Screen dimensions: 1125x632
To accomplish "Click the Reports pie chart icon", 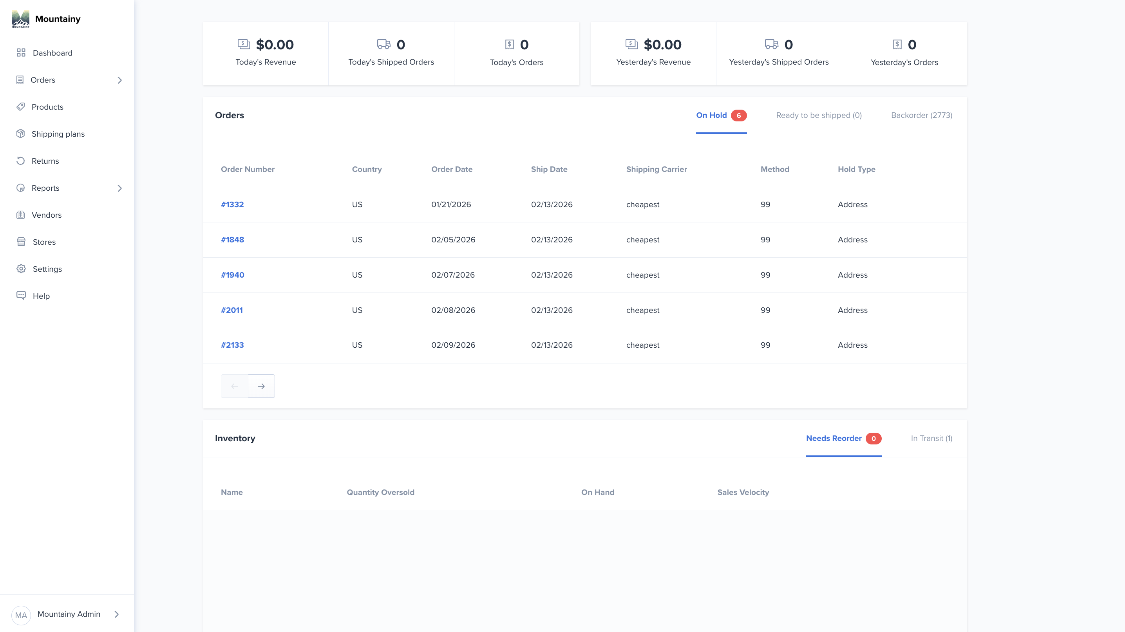I will tap(20, 188).
